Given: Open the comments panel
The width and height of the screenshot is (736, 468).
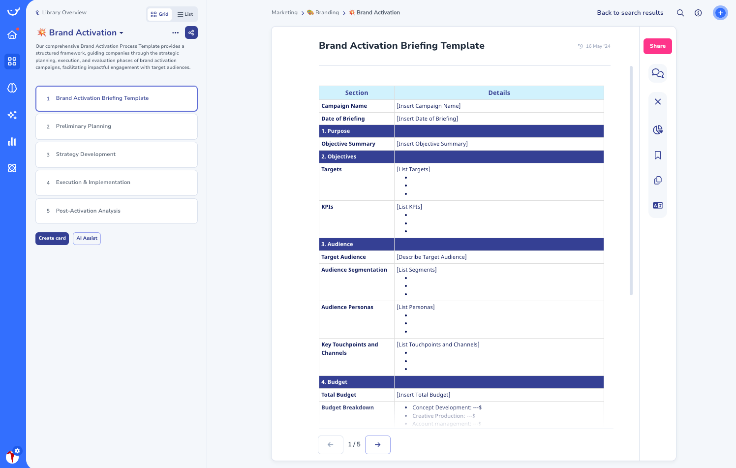Looking at the screenshot, I should tap(658, 73).
